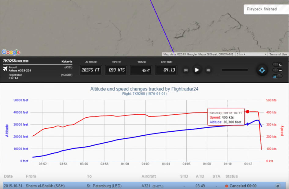Click the Kolavia airline name
This screenshot has width=289, height=189.
pos(67,61)
